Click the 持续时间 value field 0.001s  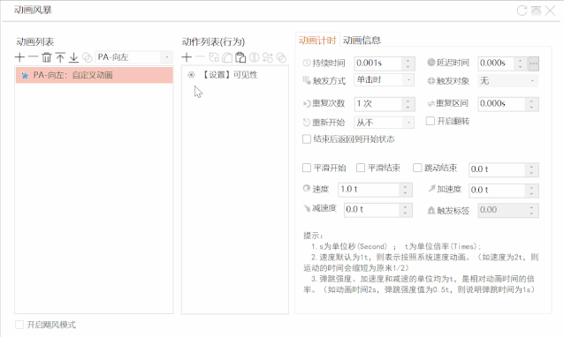(x=377, y=64)
